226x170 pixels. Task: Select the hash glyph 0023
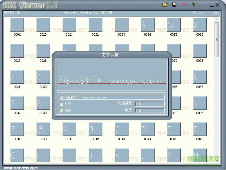[x=121, y=25]
